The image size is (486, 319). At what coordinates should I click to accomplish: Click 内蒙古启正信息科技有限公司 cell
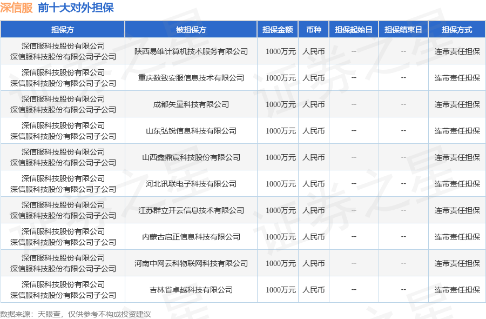[191, 237]
